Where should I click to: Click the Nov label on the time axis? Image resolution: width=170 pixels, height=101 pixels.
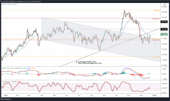point(129,96)
